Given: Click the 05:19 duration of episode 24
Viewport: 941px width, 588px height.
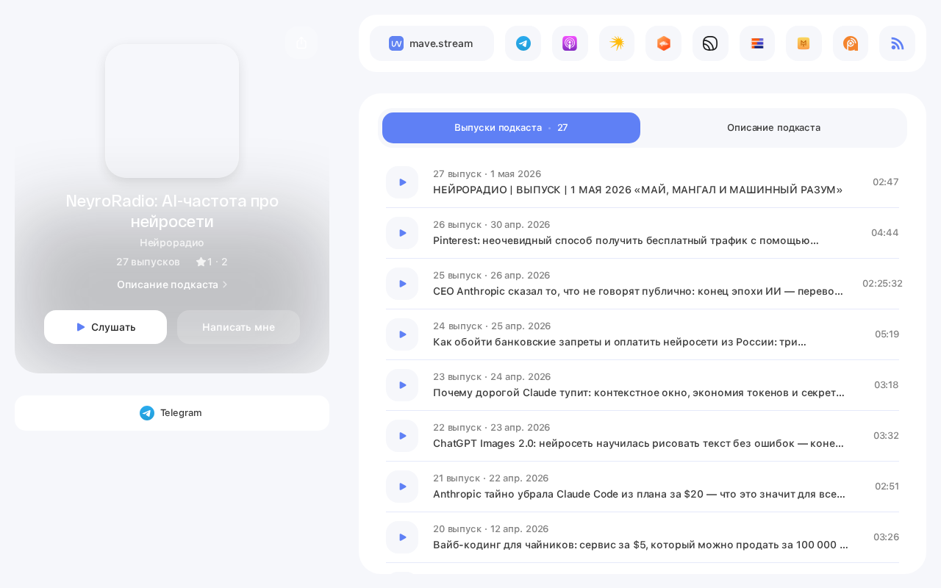Looking at the screenshot, I should tap(887, 334).
